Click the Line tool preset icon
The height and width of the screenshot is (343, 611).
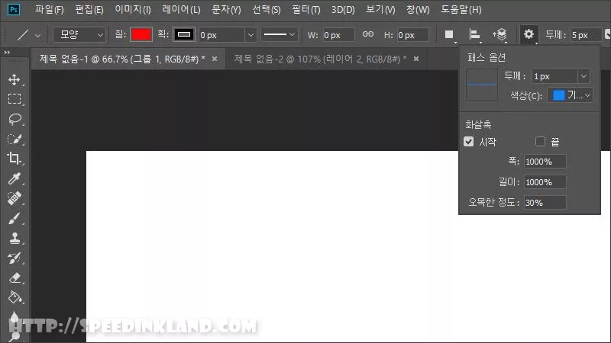pyautogui.click(x=23, y=35)
